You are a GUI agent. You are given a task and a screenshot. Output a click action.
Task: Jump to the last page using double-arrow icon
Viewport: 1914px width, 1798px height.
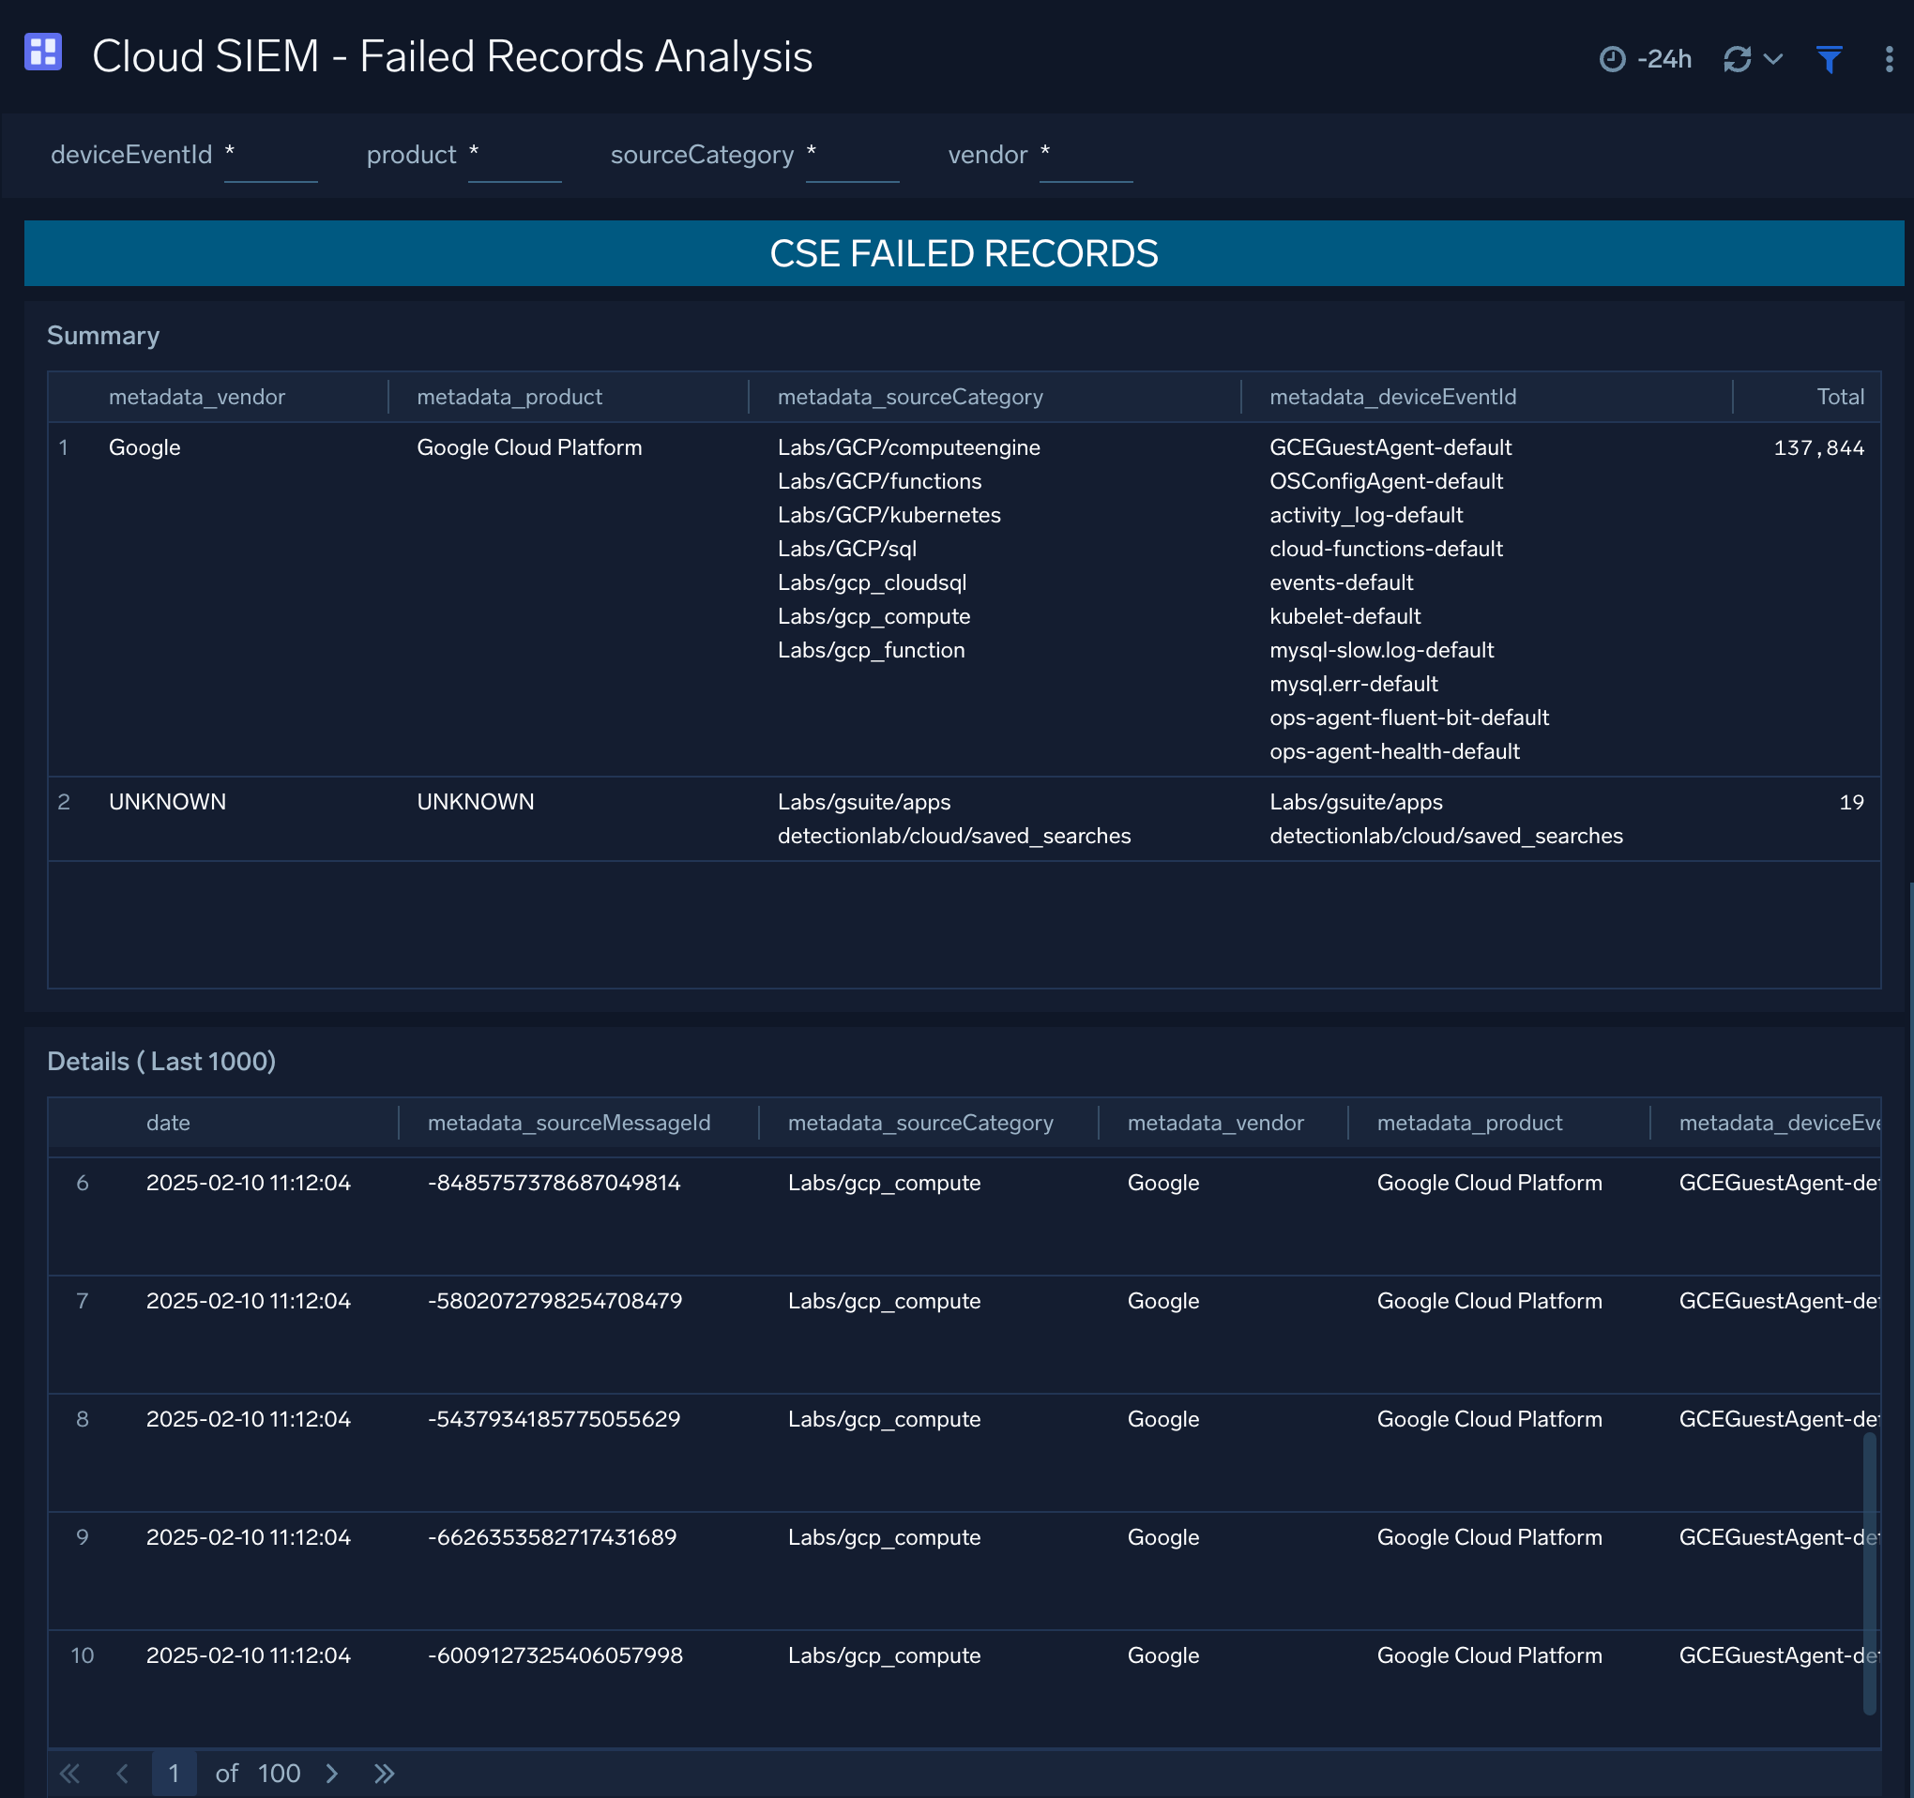pos(383,1772)
